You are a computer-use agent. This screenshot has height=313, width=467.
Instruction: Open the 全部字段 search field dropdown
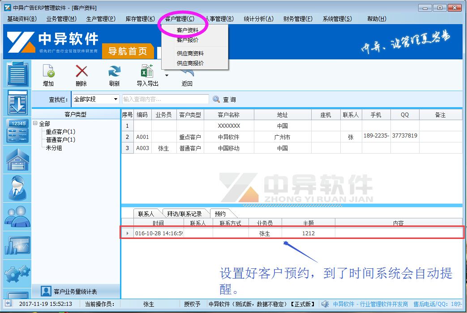click(x=116, y=99)
